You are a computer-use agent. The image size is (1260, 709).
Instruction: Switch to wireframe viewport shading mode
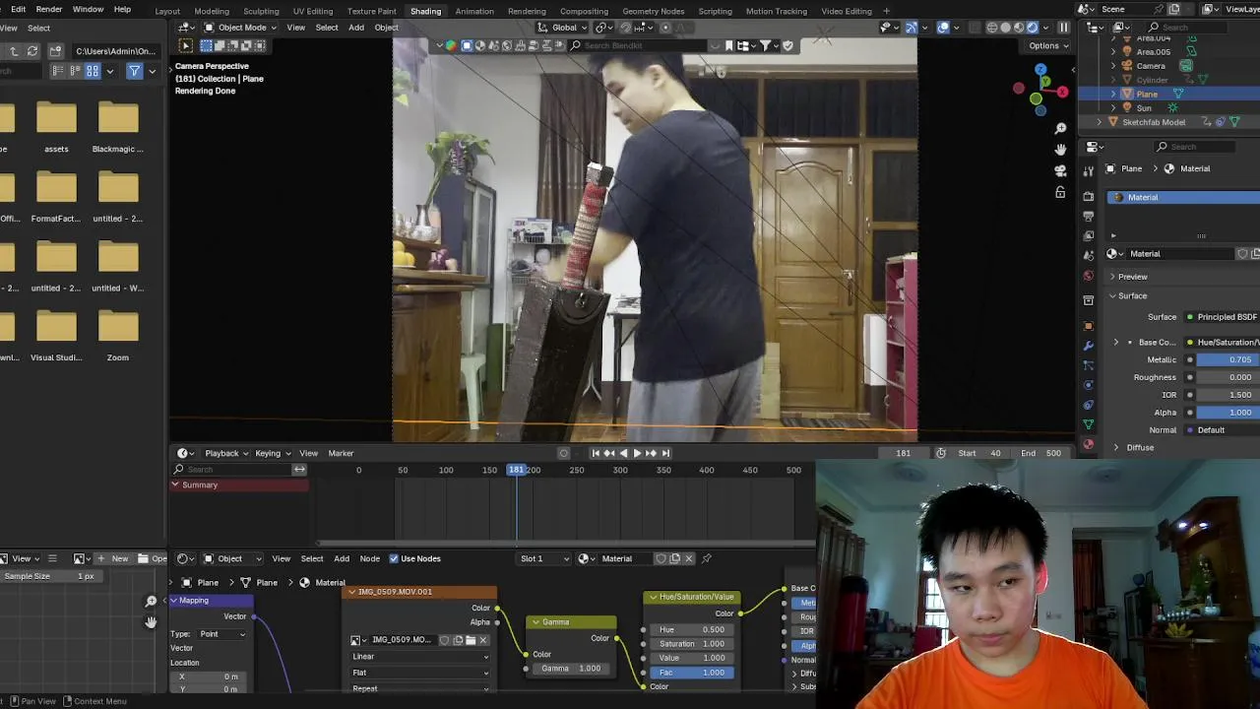click(x=991, y=27)
